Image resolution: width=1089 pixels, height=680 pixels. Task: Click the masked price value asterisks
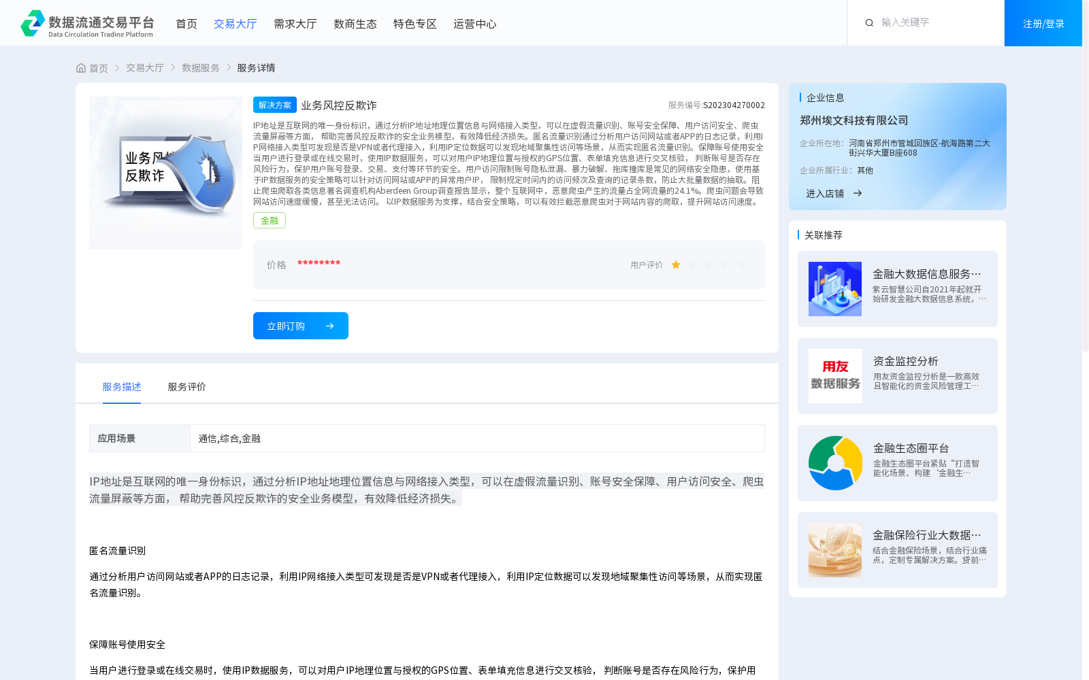coord(319,263)
